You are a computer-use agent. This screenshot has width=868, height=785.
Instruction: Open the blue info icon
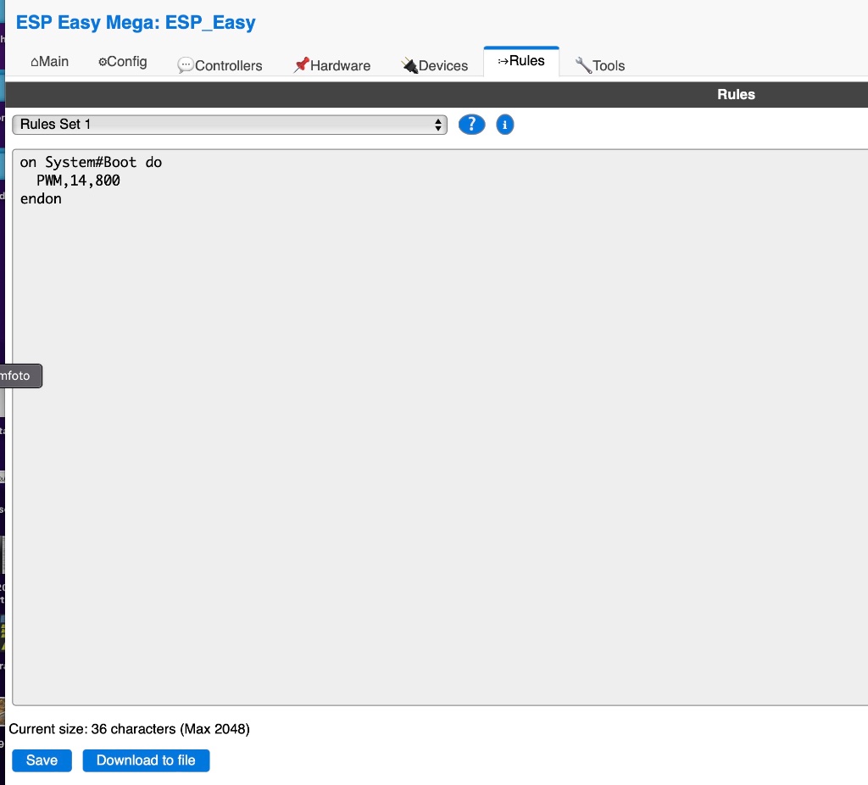tap(505, 125)
